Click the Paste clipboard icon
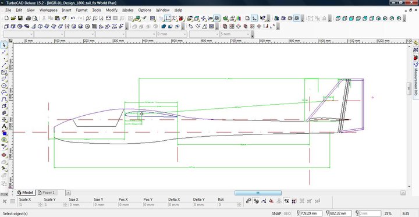The image size is (419, 217). [x=57, y=18]
